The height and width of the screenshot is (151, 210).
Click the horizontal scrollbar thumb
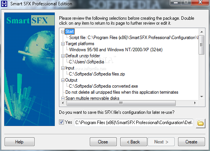pyautogui.click(x=121, y=103)
